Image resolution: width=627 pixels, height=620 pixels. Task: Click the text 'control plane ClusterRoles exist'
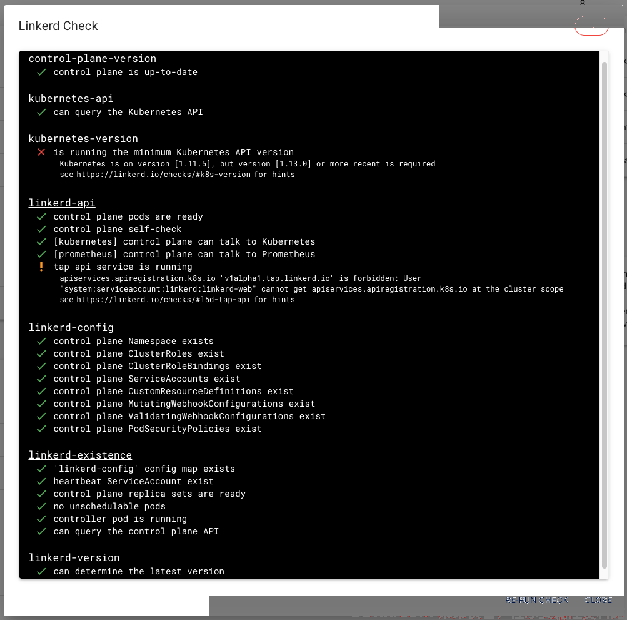click(x=139, y=354)
